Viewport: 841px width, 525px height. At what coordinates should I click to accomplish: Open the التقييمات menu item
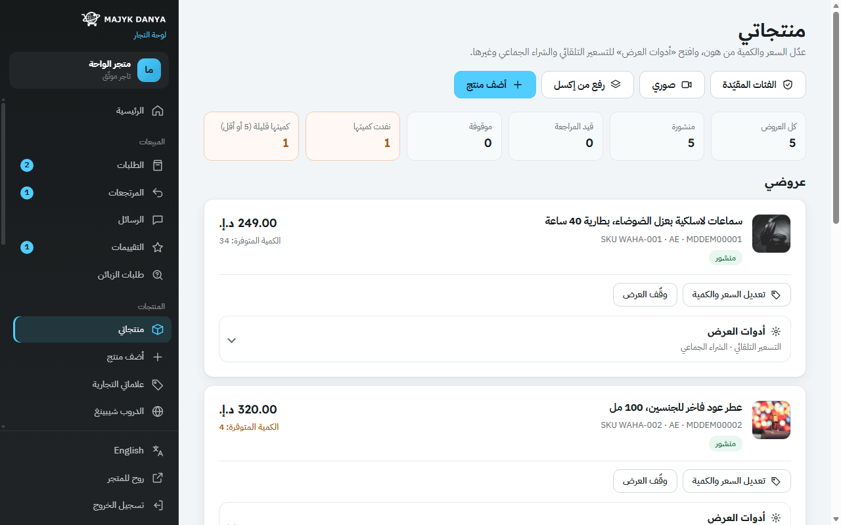click(92, 247)
